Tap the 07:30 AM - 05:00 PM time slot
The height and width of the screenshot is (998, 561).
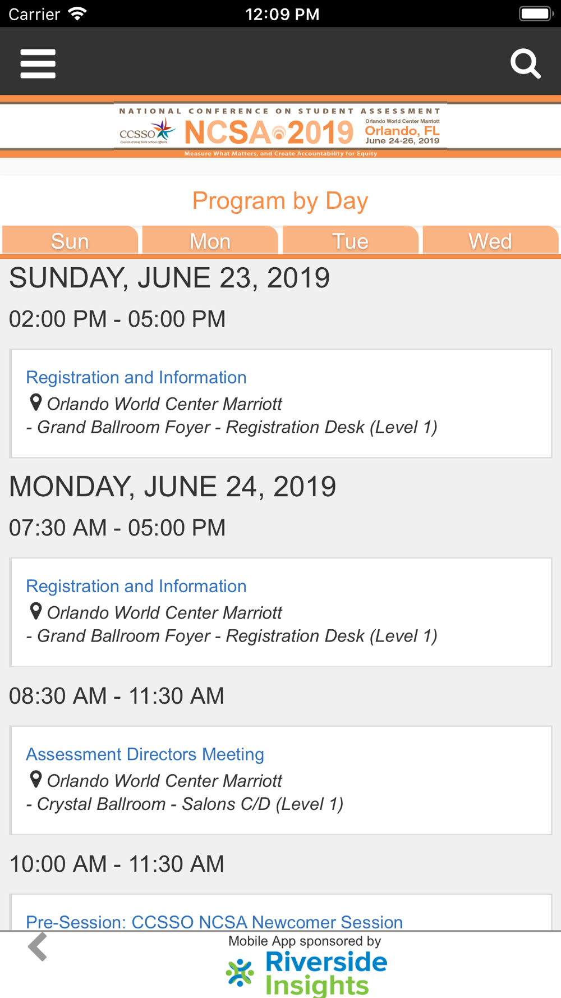click(x=117, y=528)
